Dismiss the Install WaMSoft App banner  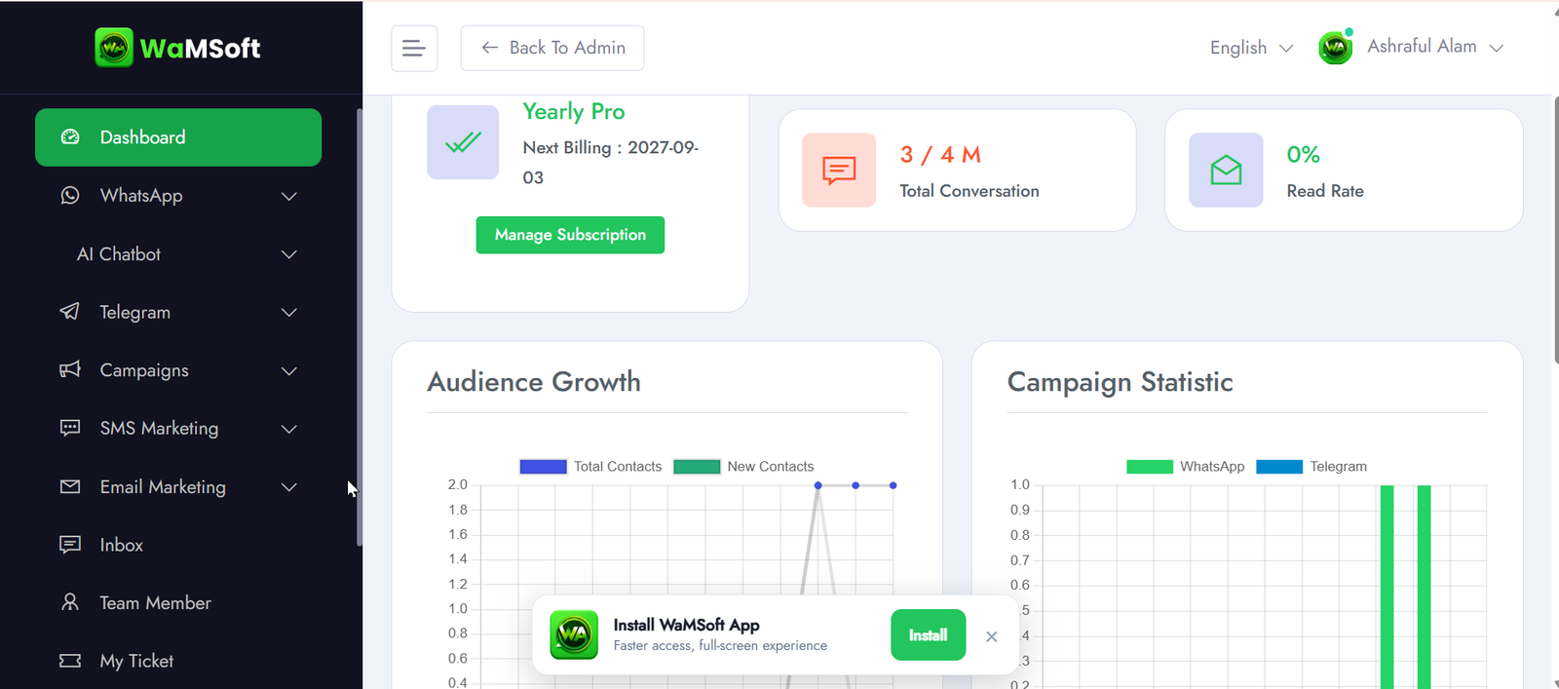pyautogui.click(x=991, y=636)
